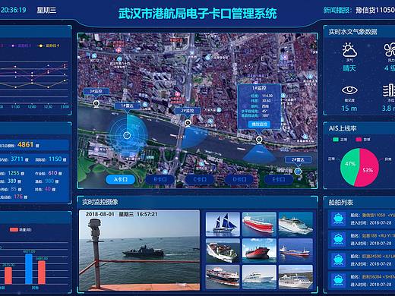Open the E卡口 tab

279,179
